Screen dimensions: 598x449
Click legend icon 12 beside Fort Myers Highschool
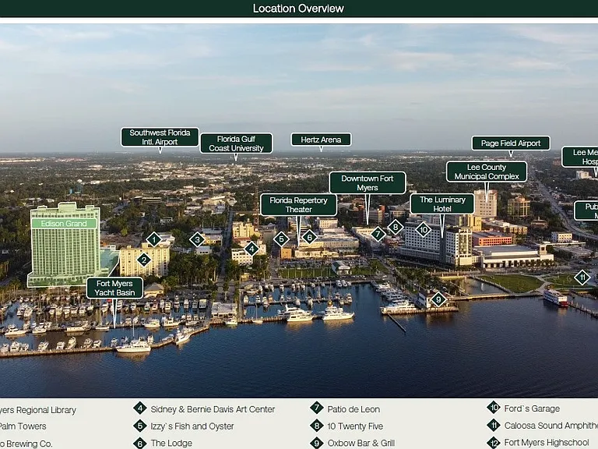pos(494,443)
